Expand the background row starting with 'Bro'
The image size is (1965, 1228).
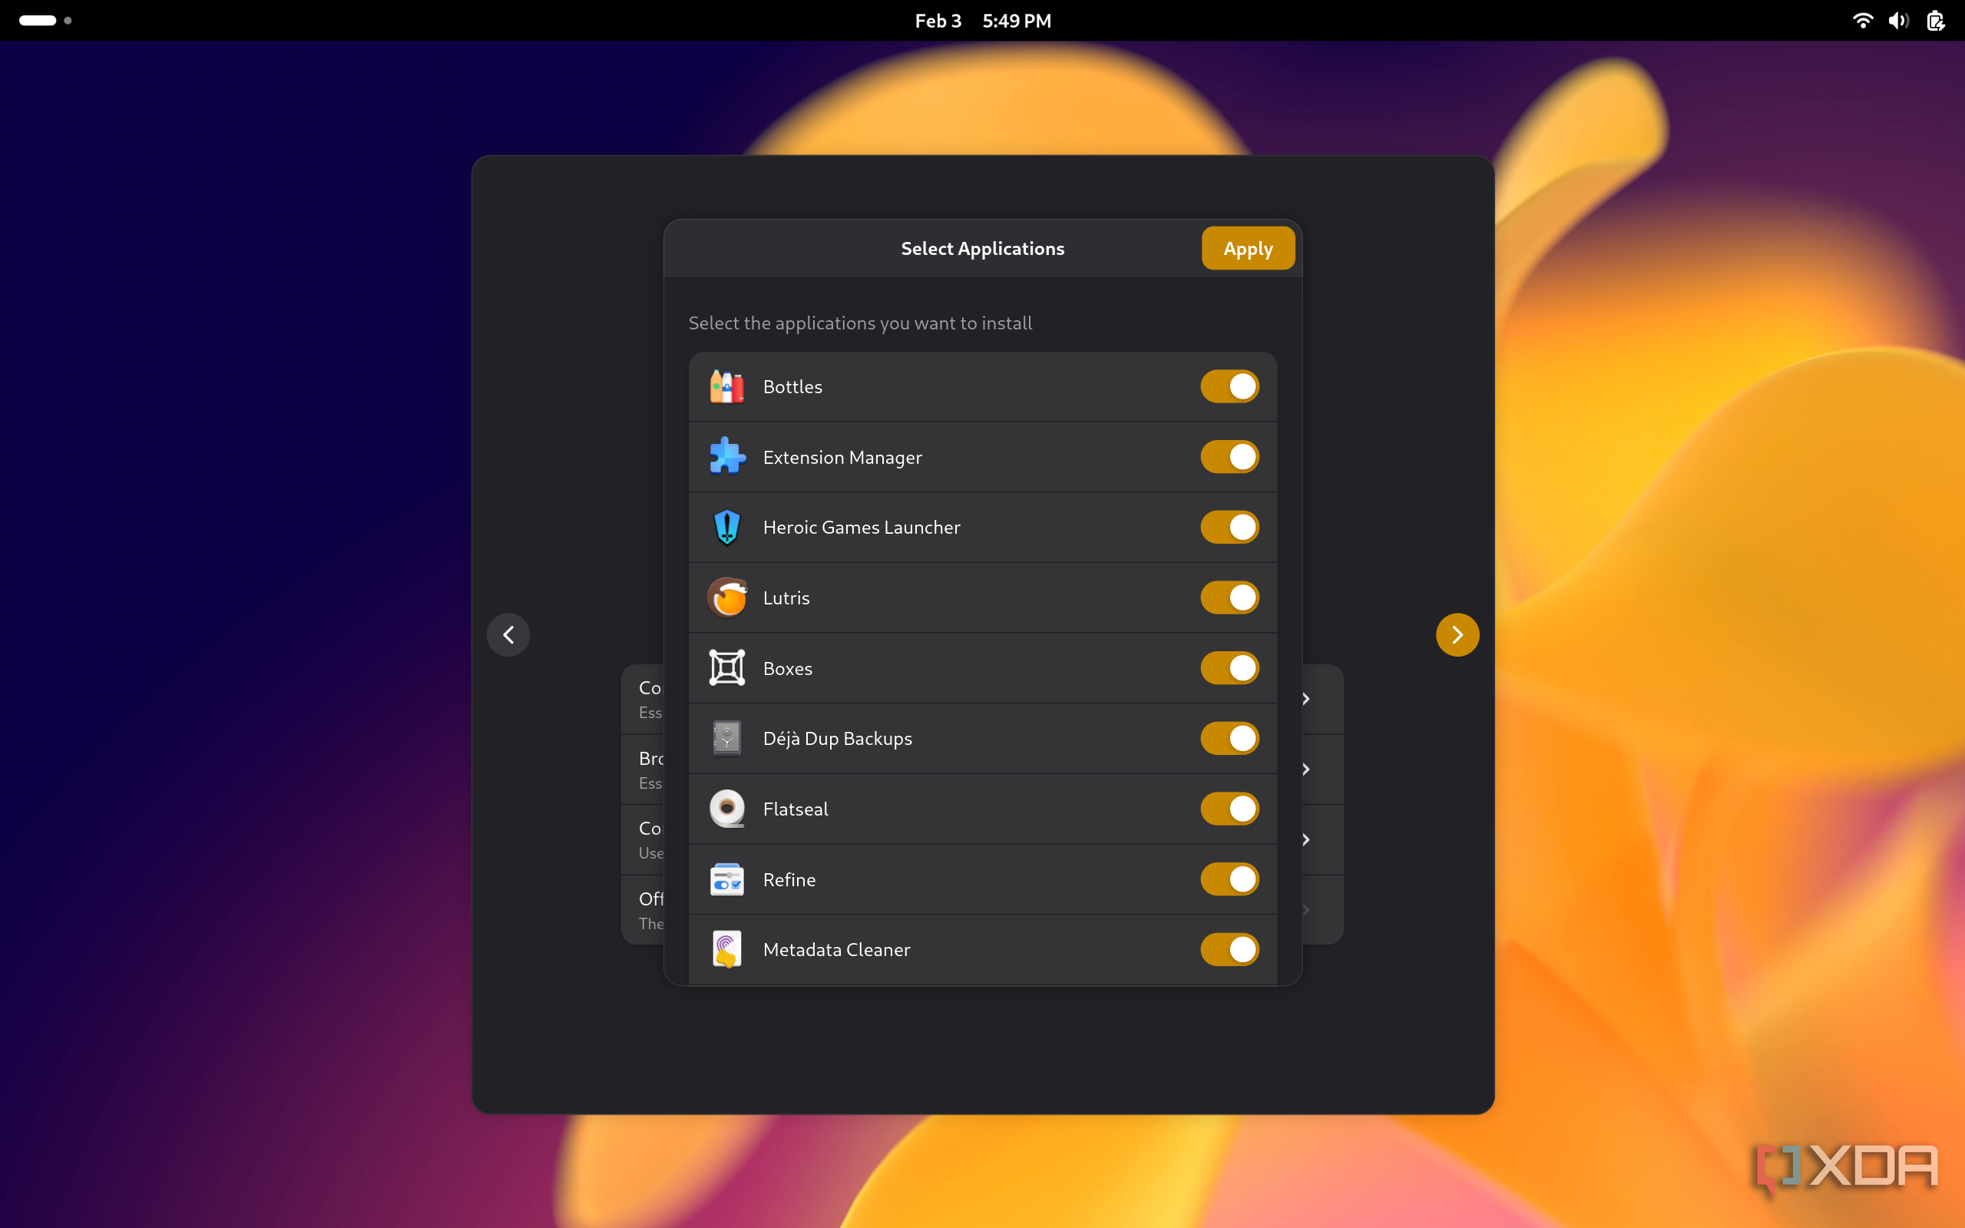point(1305,769)
